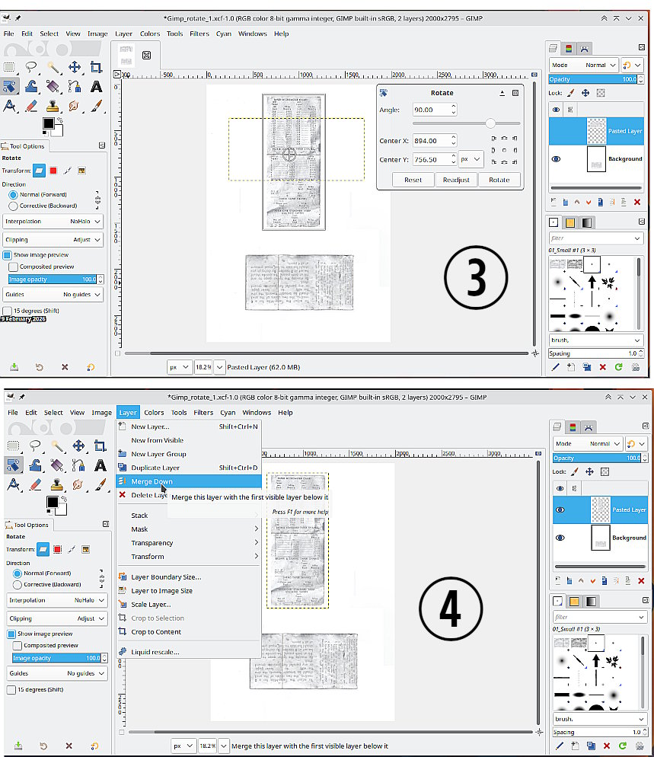The width and height of the screenshot is (654, 757).
Task: Lock position and size icon in Rotate-dialog window
Action: 585,93
